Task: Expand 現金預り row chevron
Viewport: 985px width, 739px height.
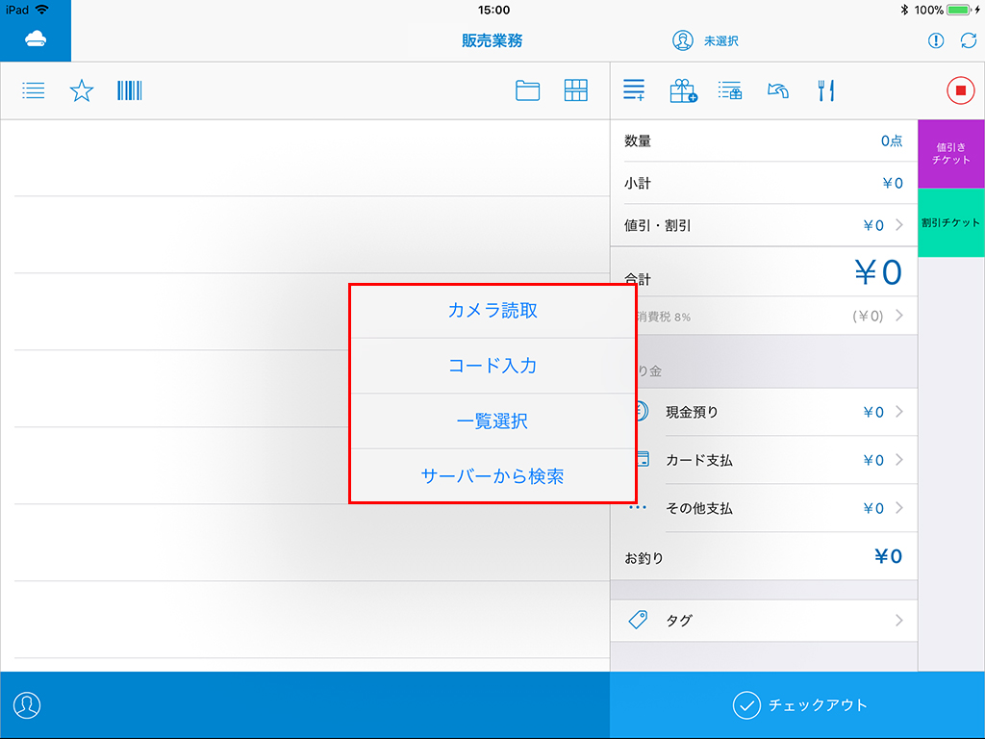Action: pos(899,412)
